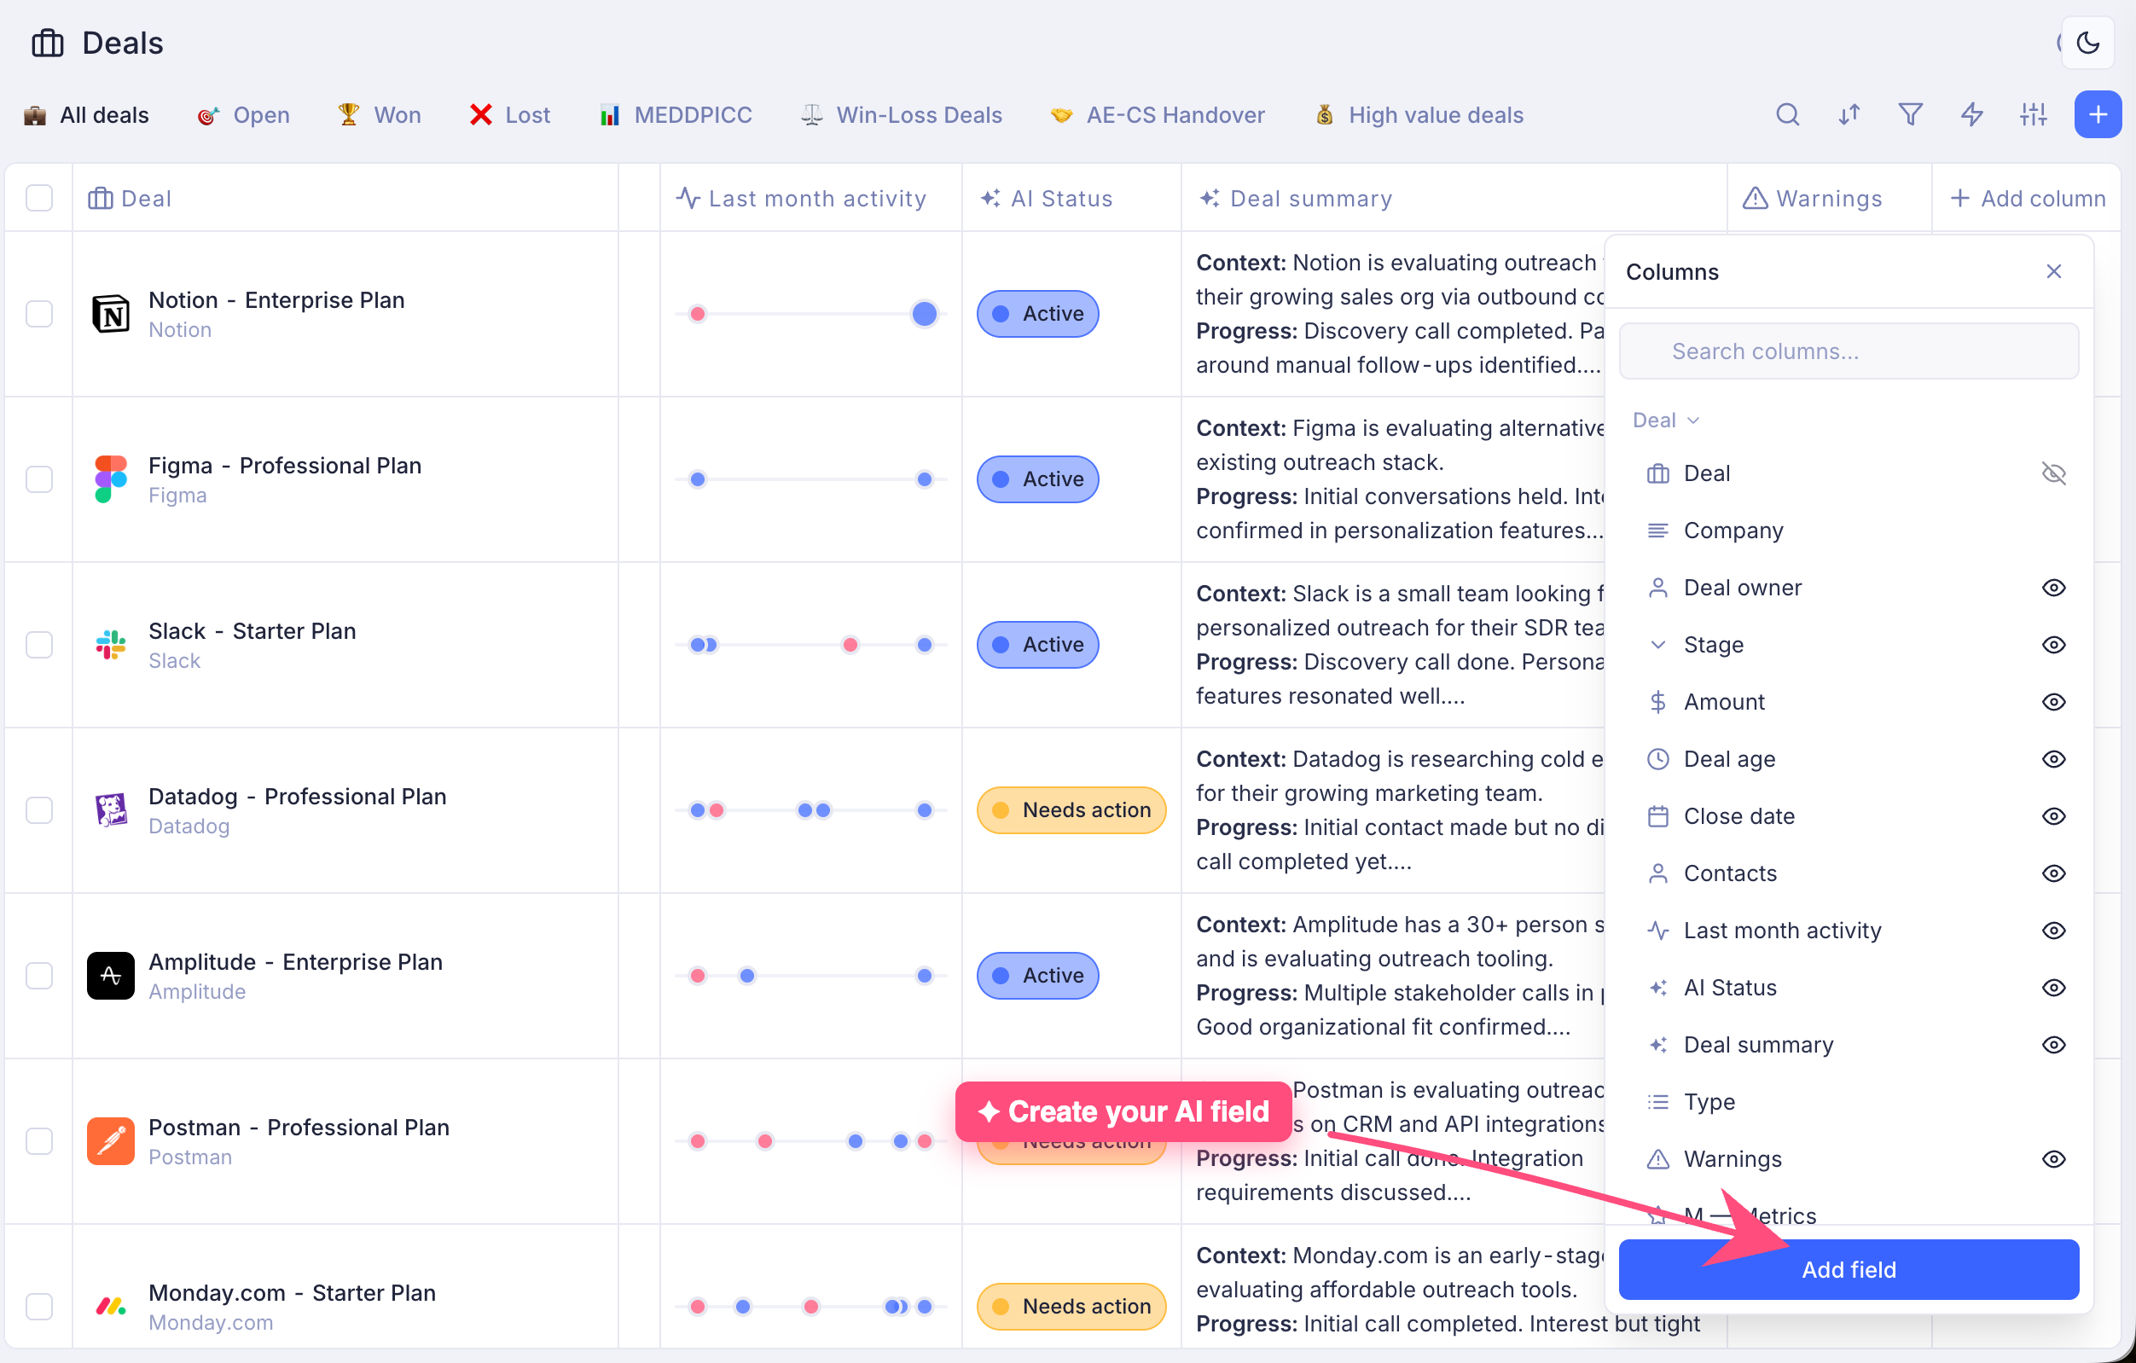Image resolution: width=2136 pixels, height=1363 pixels.
Task: Click the blue plus button in toolbar
Action: [2097, 114]
